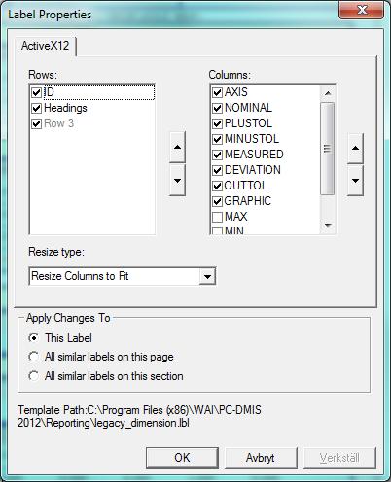Move selected row up with arrow button

tap(177, 147)
